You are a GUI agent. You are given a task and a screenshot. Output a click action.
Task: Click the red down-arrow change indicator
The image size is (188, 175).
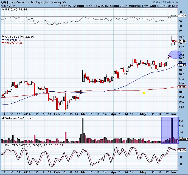click(x=176, y=6)
